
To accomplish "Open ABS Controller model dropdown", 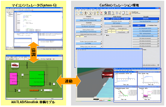I will pyautogui.click(x=130, y=23).
